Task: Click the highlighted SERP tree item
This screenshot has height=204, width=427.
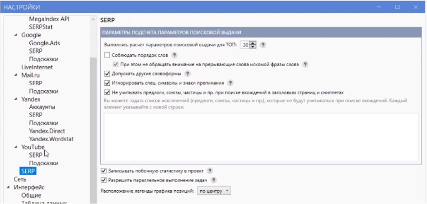Action: point(28,171)
